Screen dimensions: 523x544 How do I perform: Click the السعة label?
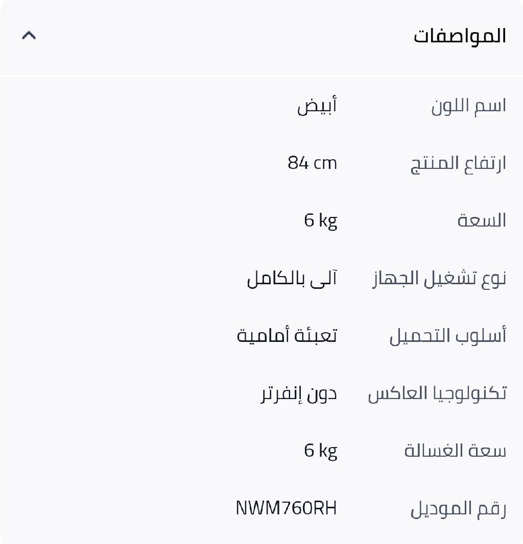pos(482,221)
